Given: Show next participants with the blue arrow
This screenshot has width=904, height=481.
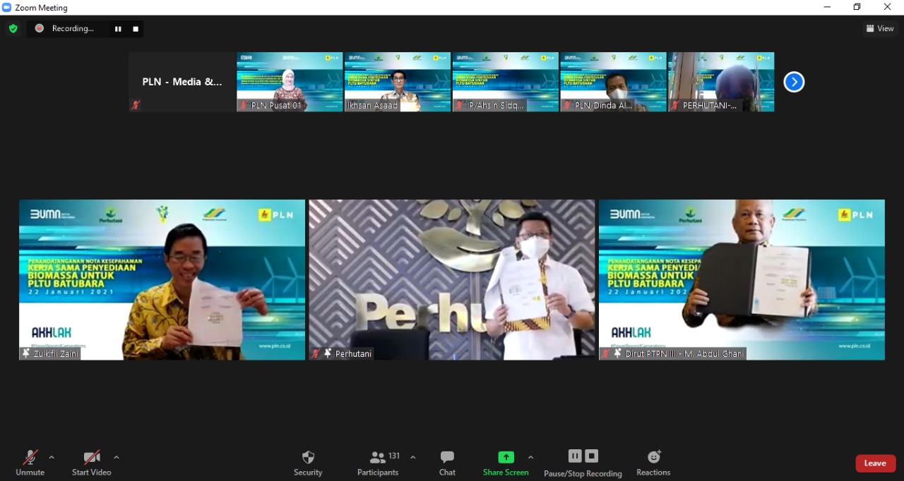Looking at the screenshot, I should point(794,83).
